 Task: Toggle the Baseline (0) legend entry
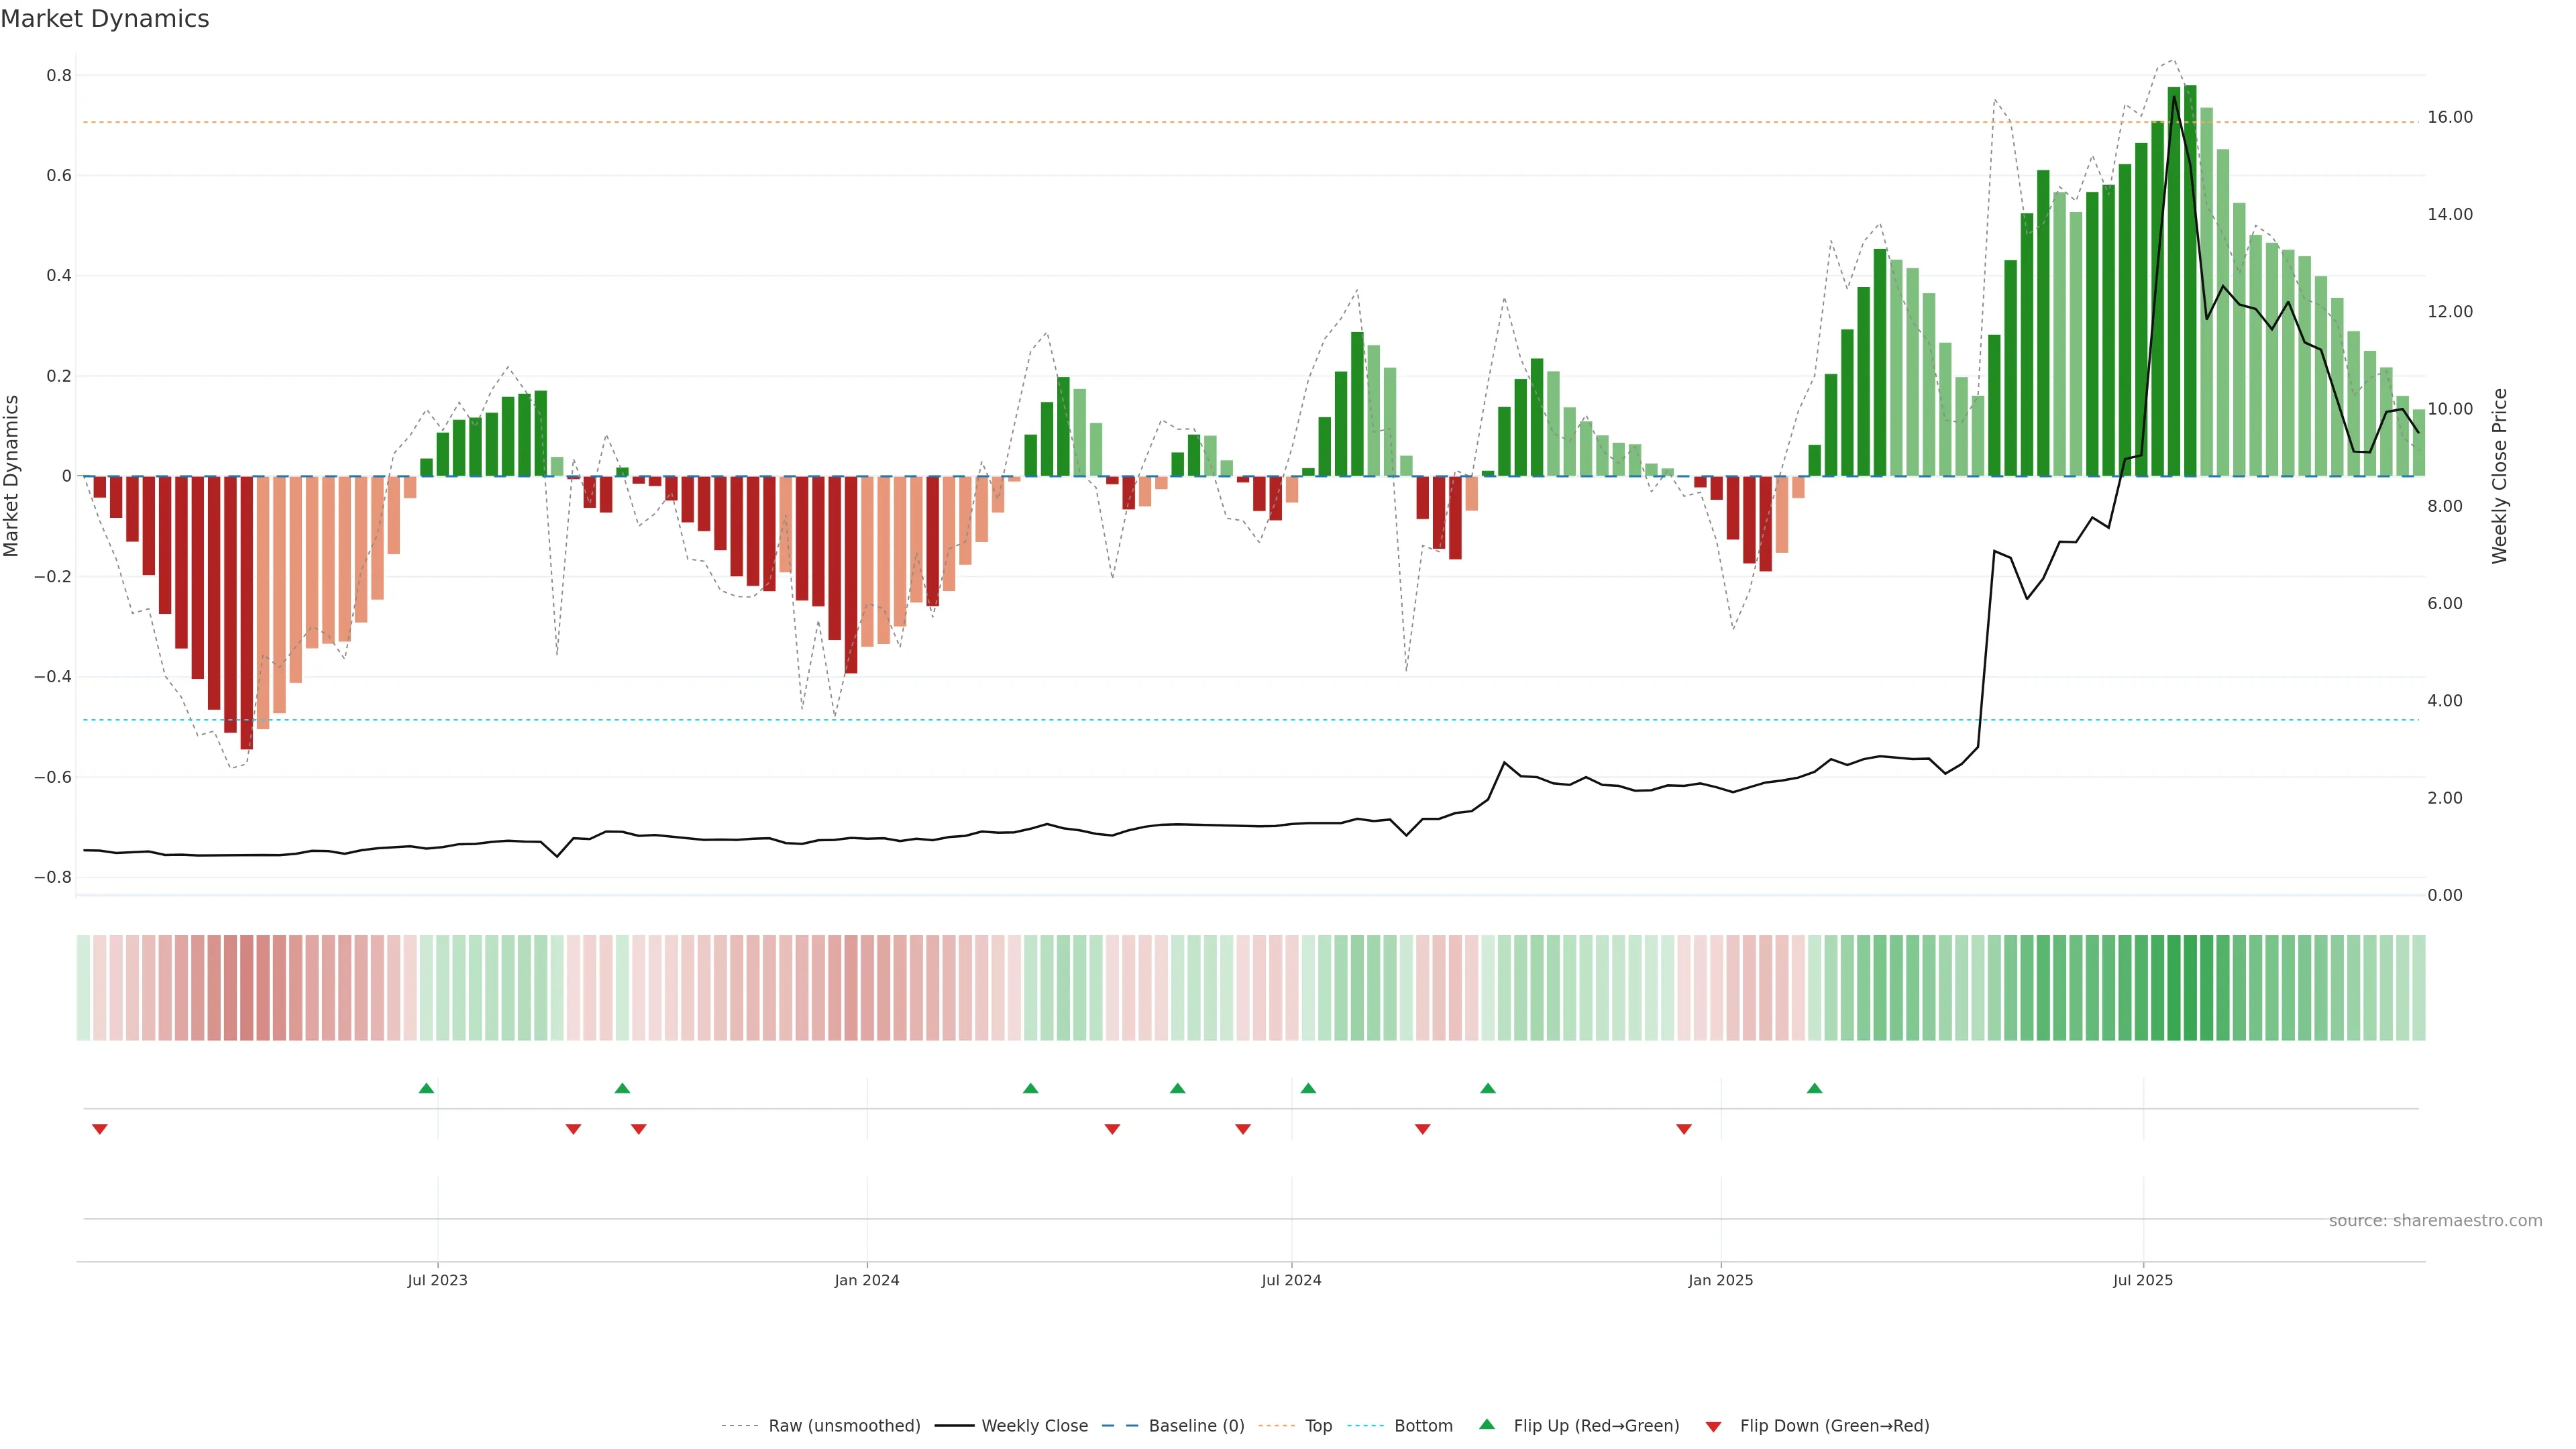click(x=1196, y=1426)
